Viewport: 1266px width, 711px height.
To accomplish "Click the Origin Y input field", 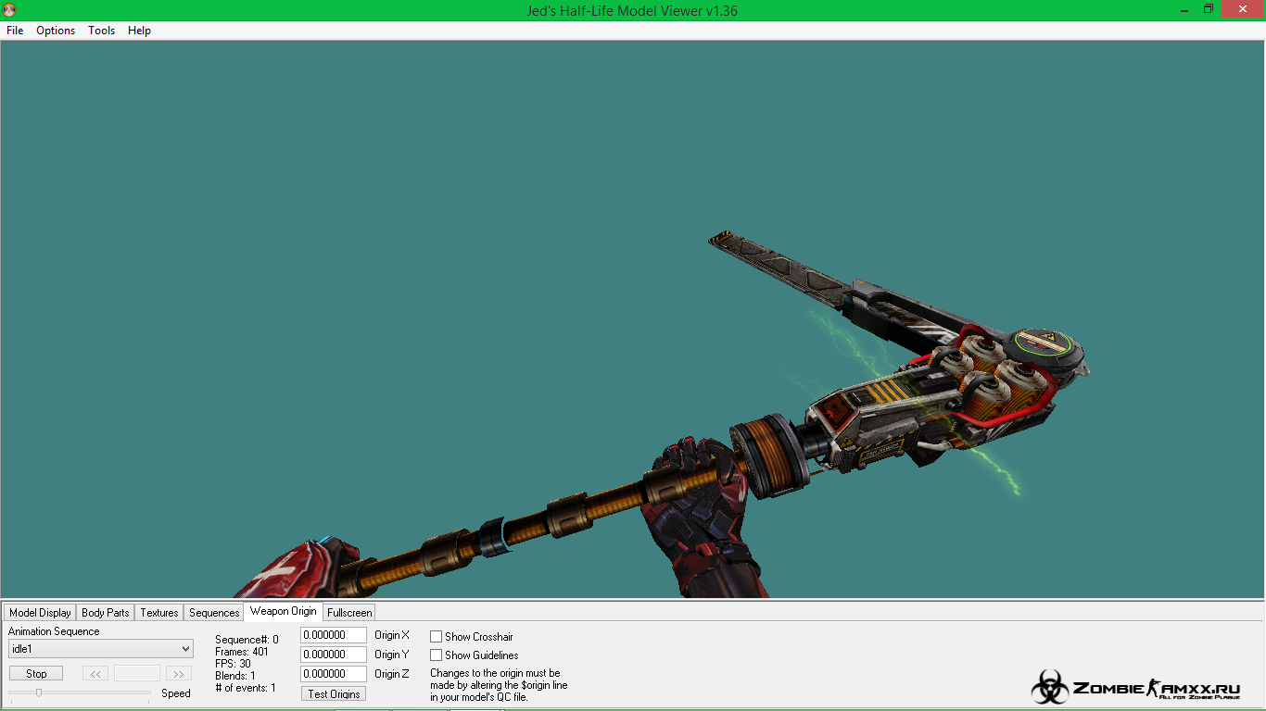I will click(x=334, y=655).
